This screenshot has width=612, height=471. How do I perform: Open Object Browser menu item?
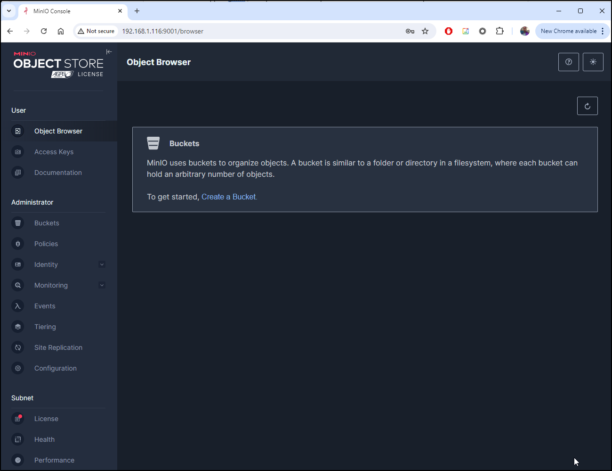[x=59, y=131]
